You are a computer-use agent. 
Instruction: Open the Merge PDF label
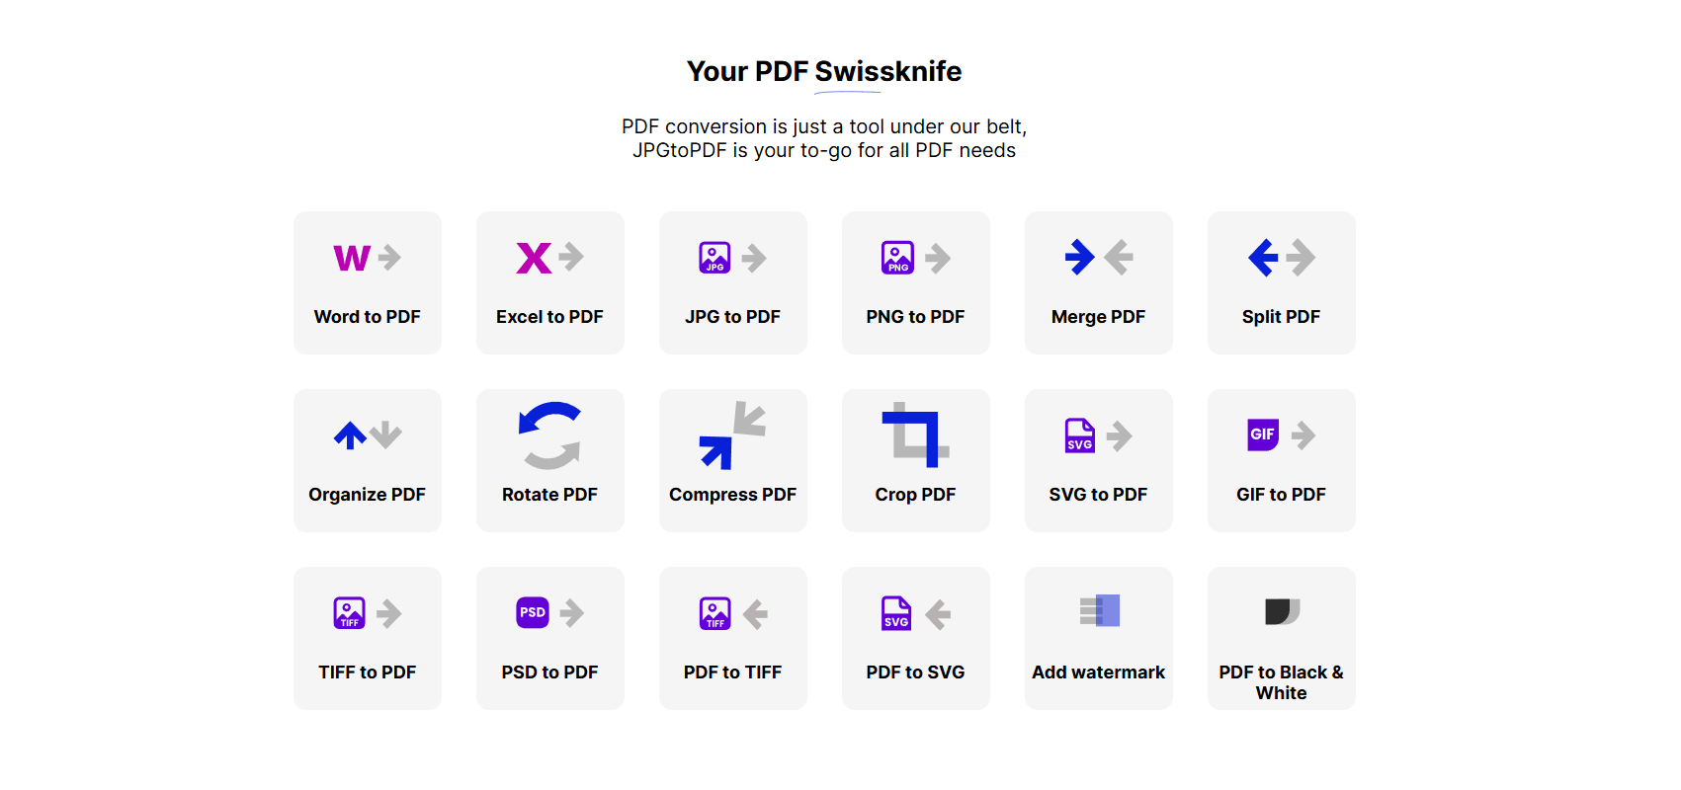click(x=1099, y=317)
